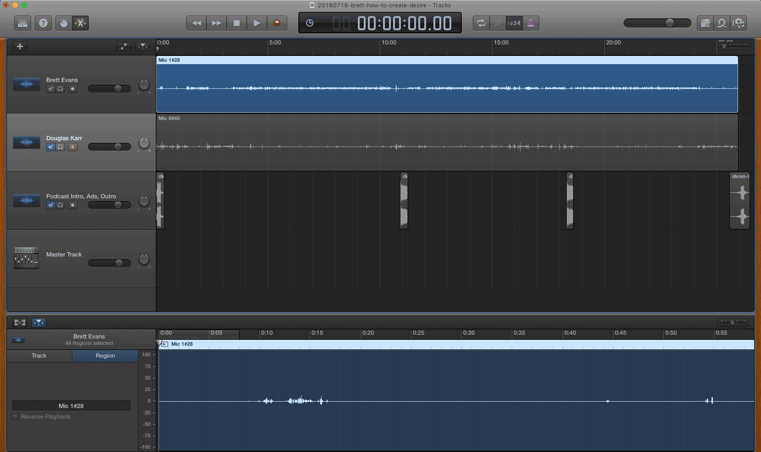
Task: Select the Region tab in editor
Action: pos(105,356)
